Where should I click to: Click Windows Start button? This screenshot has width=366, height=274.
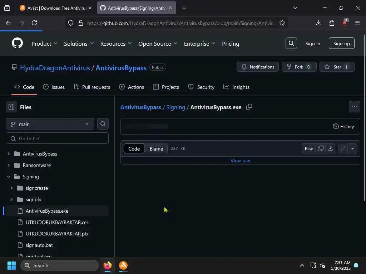[11, 265]
